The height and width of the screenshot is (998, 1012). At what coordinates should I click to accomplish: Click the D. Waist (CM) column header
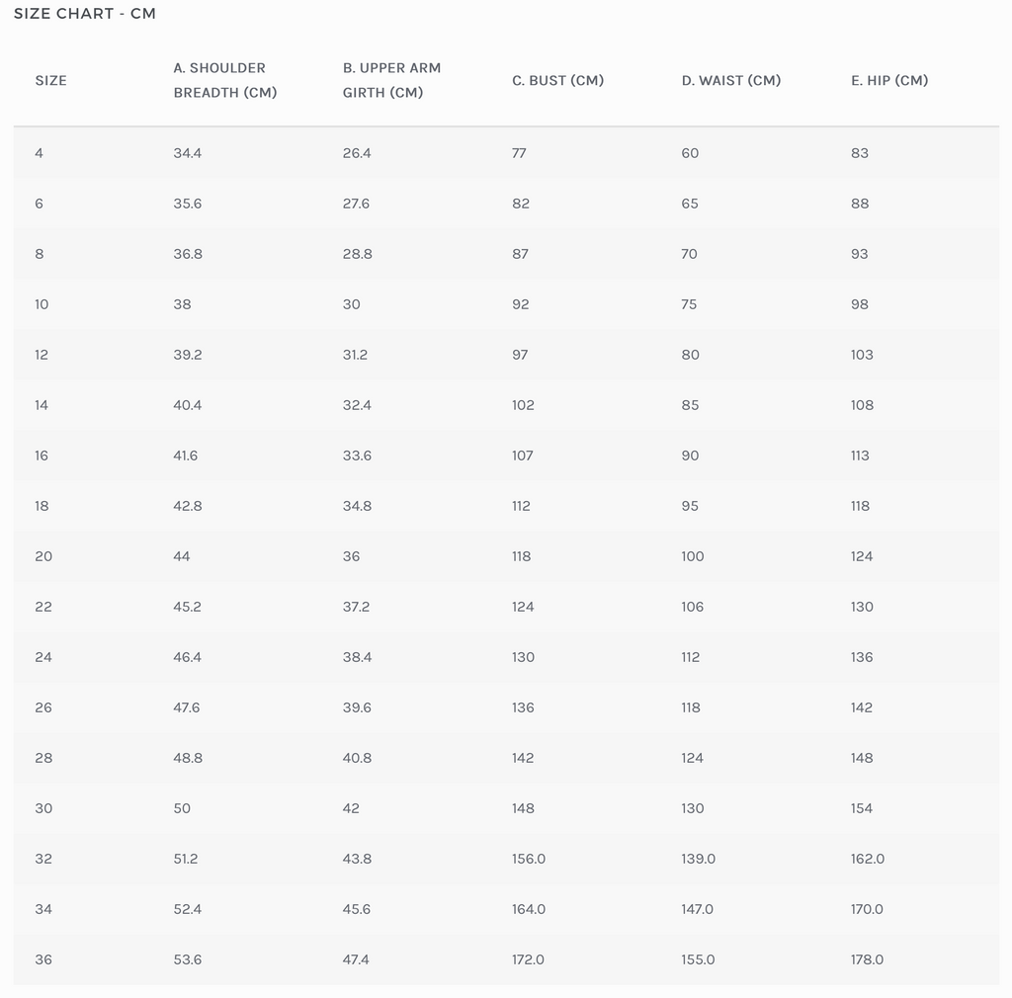tap(731, 81)
